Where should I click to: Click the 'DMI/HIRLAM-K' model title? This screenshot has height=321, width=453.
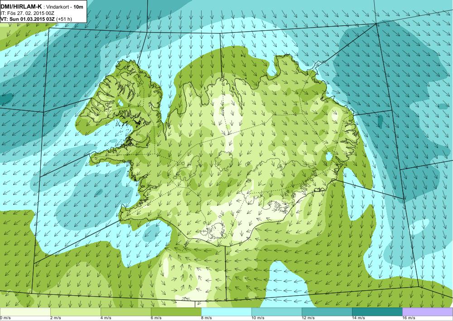click(21, 7)
